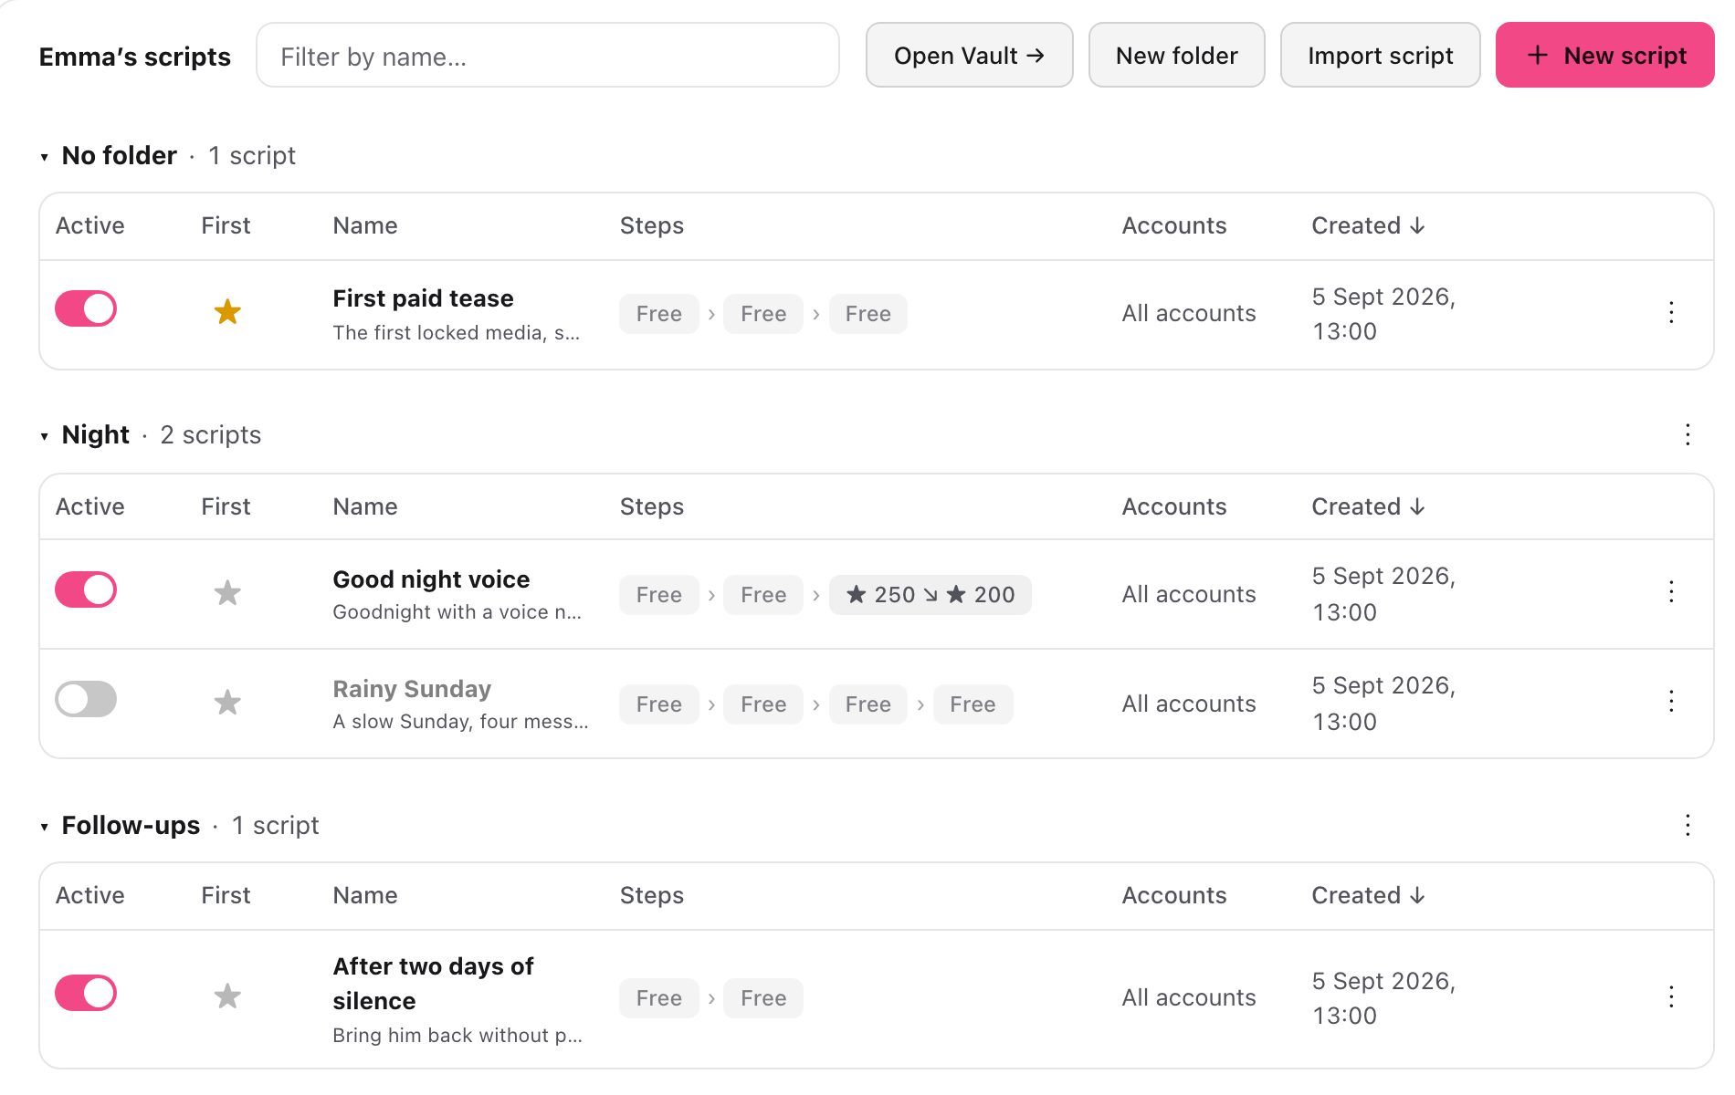1735x1095 pixels.
Task: Collapse the Follow-ups folder section
Action: pos(44,827)
